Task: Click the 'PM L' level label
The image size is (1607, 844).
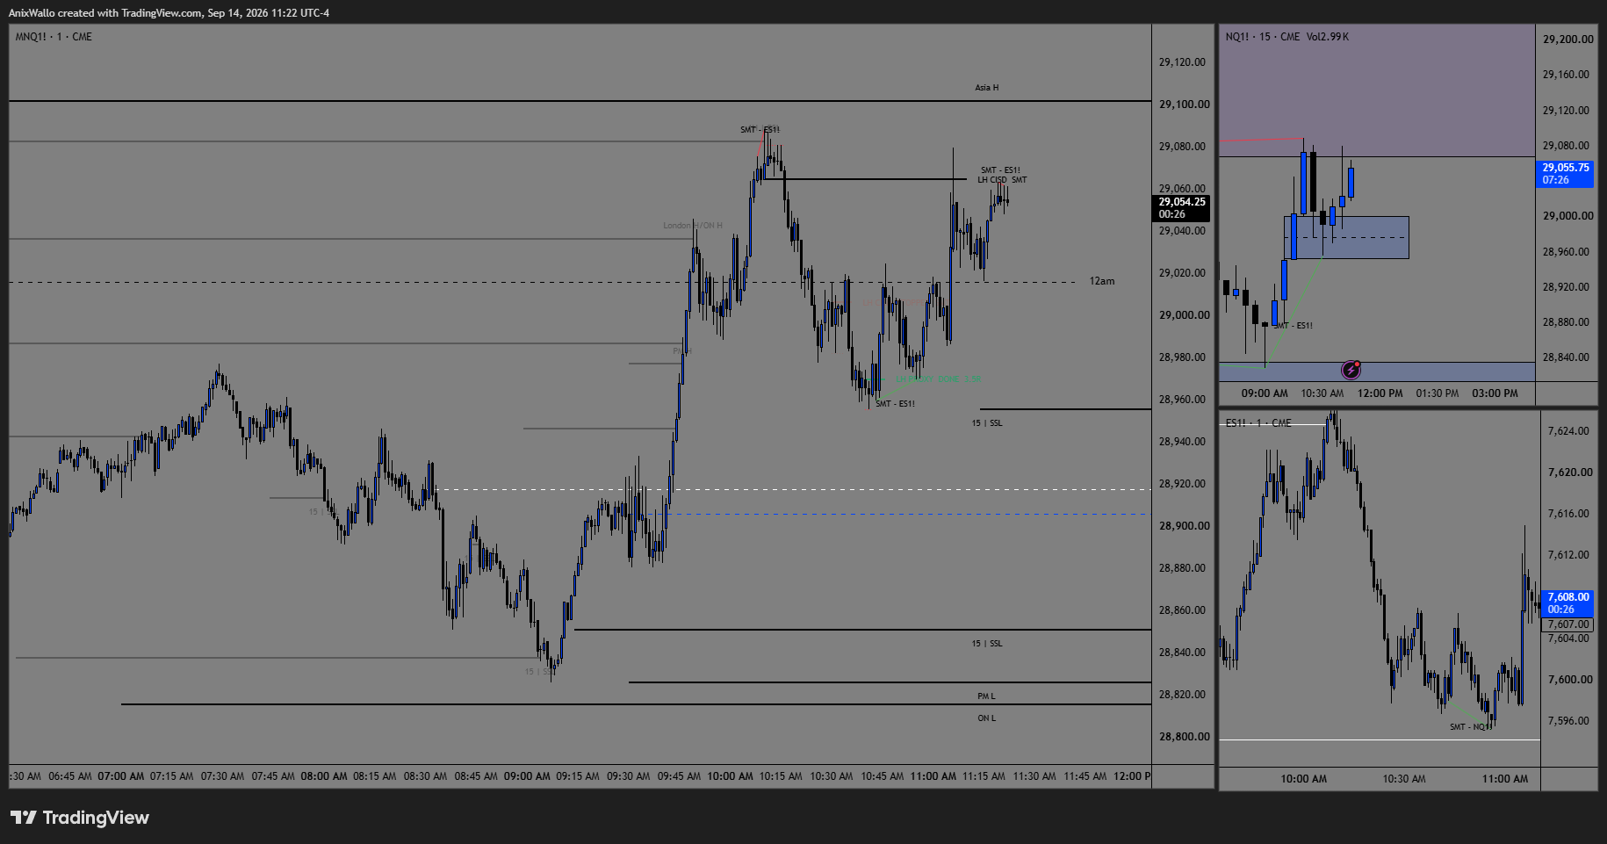Action: pyautogui.click(x=986, y=696)
